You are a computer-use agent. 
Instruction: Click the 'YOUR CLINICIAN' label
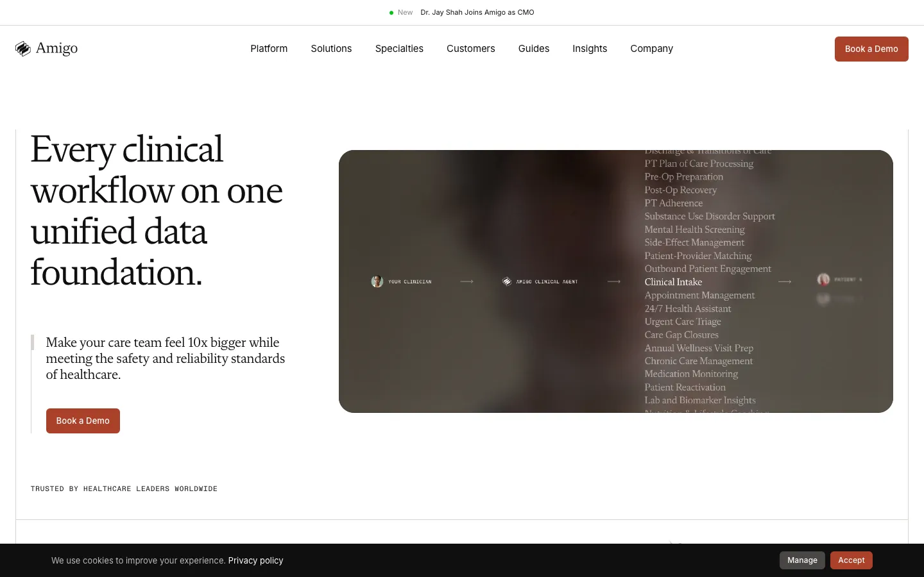pos(410,281)
